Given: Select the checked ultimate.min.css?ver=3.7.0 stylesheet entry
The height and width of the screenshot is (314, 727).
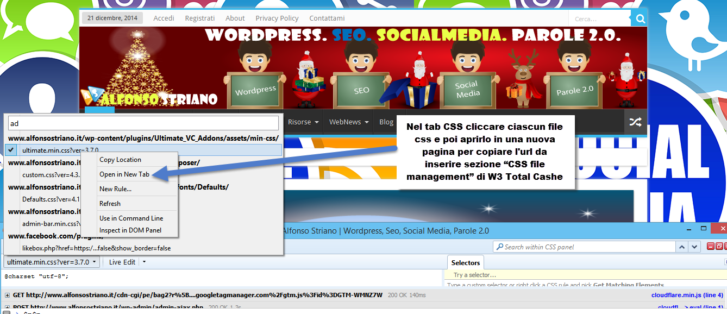Looking at the screenshot, I should tap(143, 150).
